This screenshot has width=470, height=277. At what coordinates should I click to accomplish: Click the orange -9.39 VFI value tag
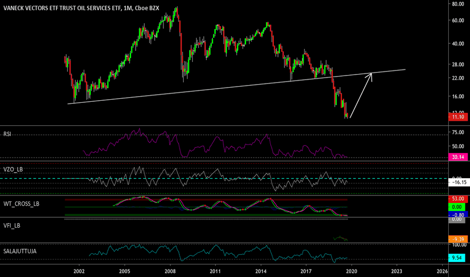(458, 239)
